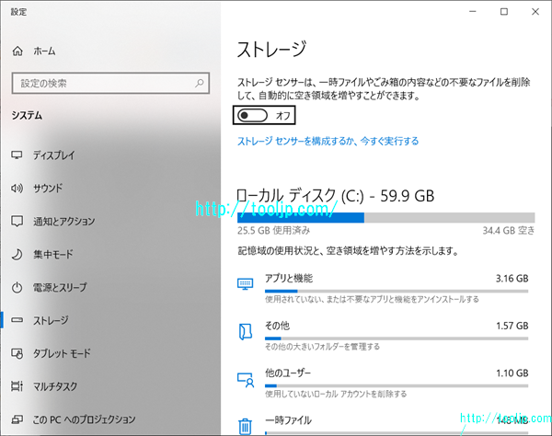Click the ローカル ディスク (C:) heading
The image size is (552, 436).
tap(336, 196)
